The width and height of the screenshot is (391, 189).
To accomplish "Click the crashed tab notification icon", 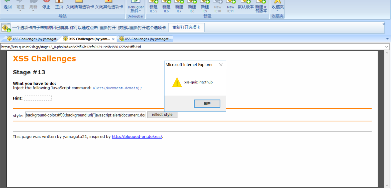I will [x=6, y=27].
